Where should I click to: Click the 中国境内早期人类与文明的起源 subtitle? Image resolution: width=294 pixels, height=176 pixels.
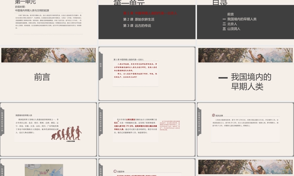point(32,11)
